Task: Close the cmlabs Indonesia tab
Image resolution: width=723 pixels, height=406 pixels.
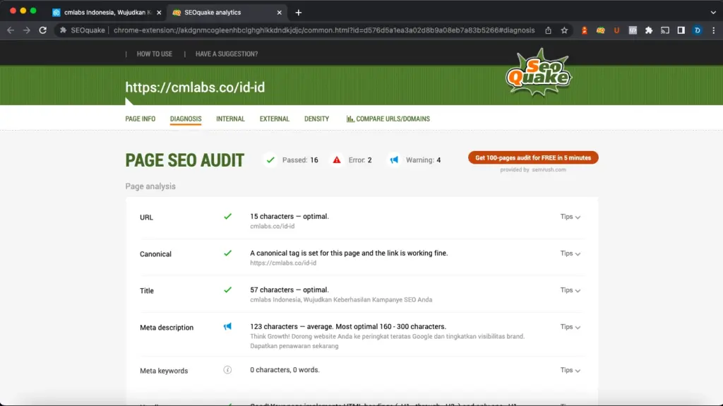Action: click(159, 13)
